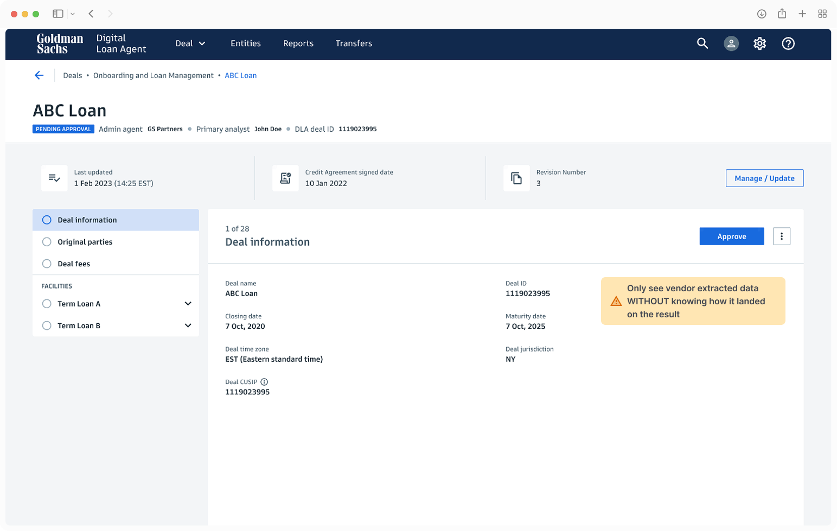Click Deal jurisdiction value NY
This screenshot has width=837, height=531.
coord(510,359)
